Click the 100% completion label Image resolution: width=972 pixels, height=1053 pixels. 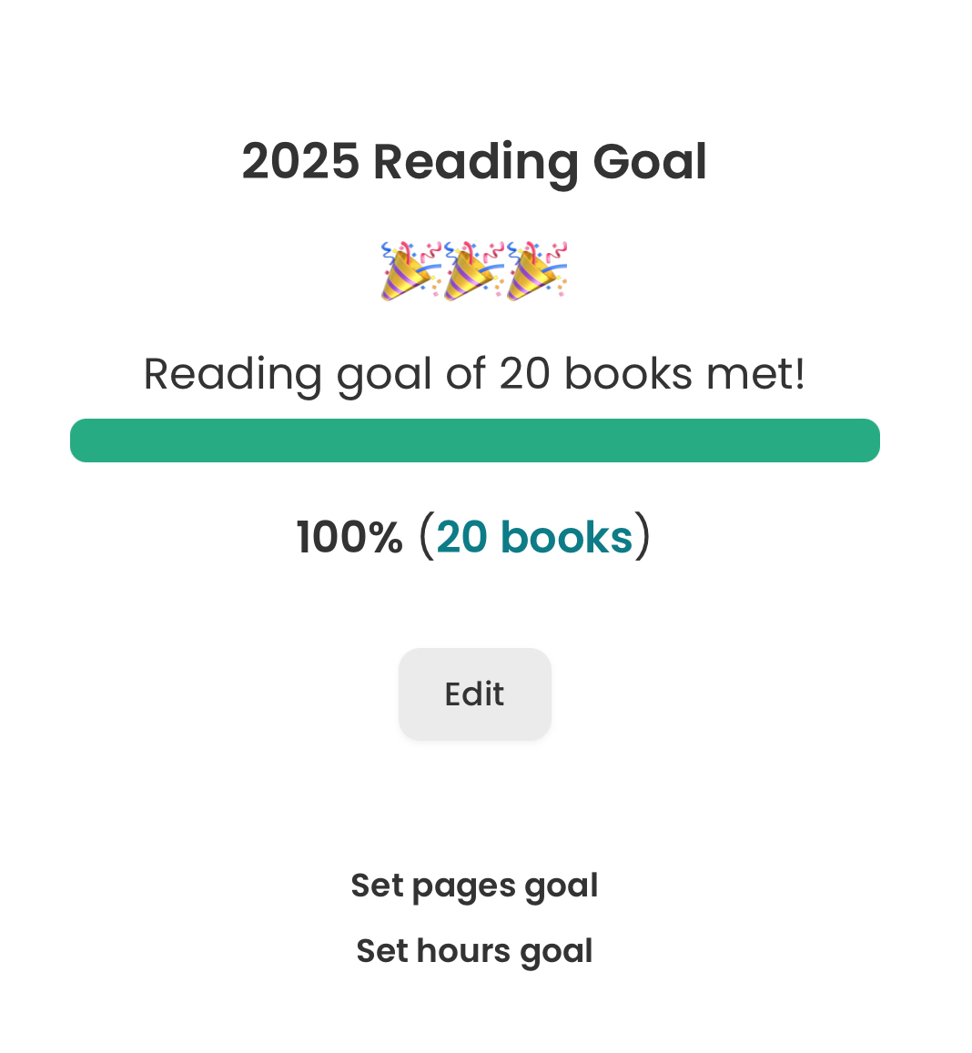pos(349,537)
